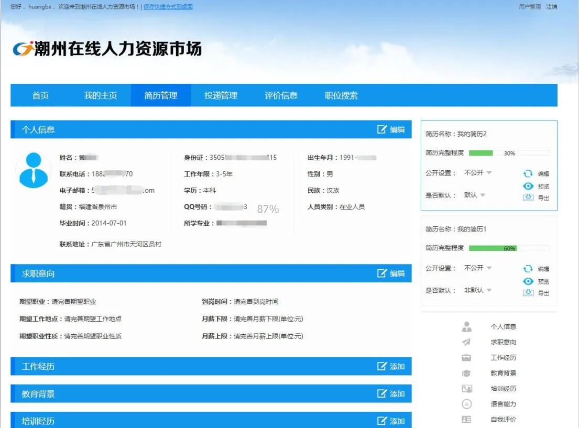This screenshot has width=579, height=428.
Task: Click the 60% resume completeness bar
Action: (509, 248)
